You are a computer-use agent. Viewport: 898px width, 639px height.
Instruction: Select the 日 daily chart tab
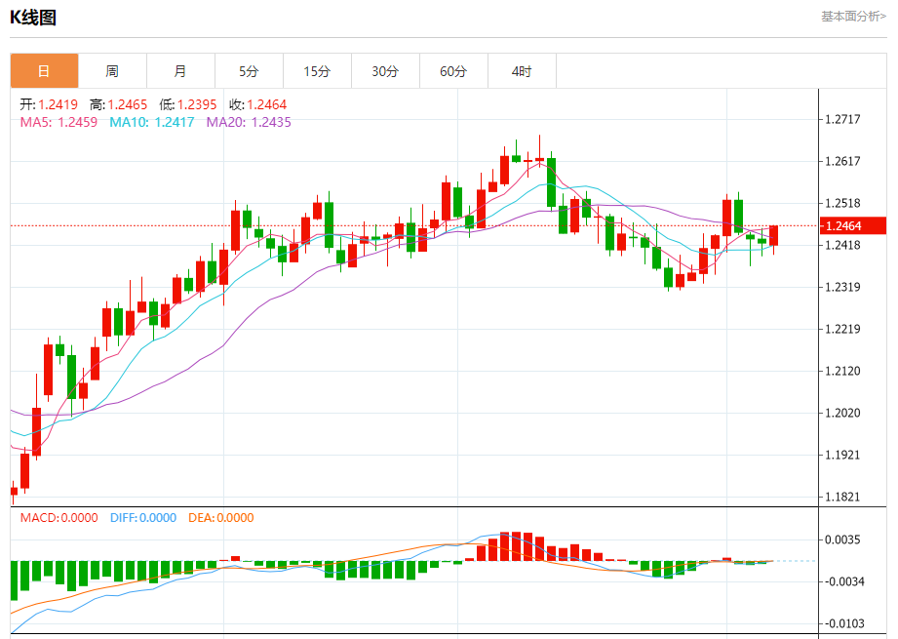point(44,71)
